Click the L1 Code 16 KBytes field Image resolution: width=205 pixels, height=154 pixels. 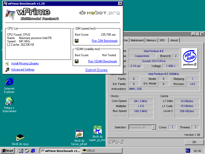coord(187,106)
